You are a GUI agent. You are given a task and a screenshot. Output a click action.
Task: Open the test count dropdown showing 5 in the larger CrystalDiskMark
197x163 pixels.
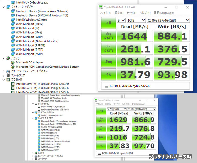coord(121,20)
